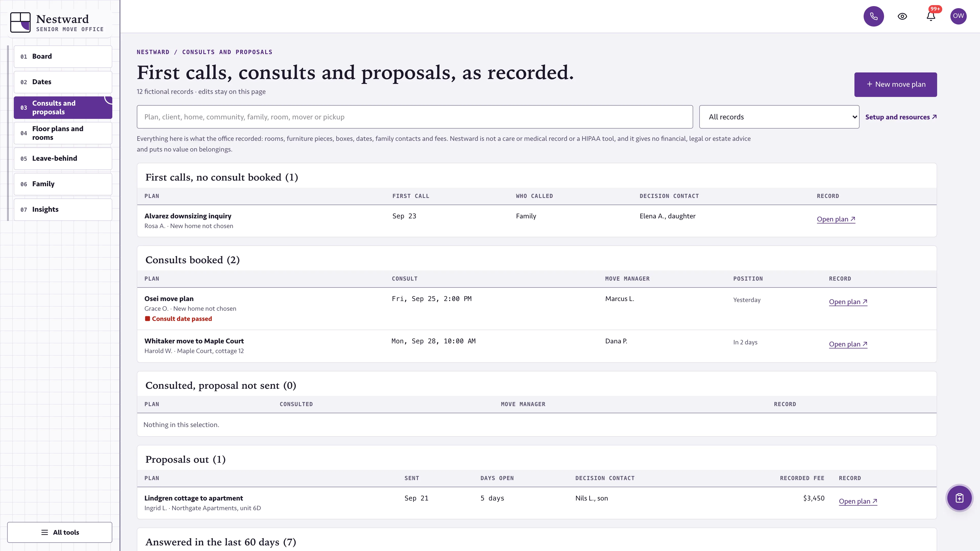The height and width of the screenshot is (551, 980).
Task: Toggle the eye view icon
Action: tap(902, 16)
